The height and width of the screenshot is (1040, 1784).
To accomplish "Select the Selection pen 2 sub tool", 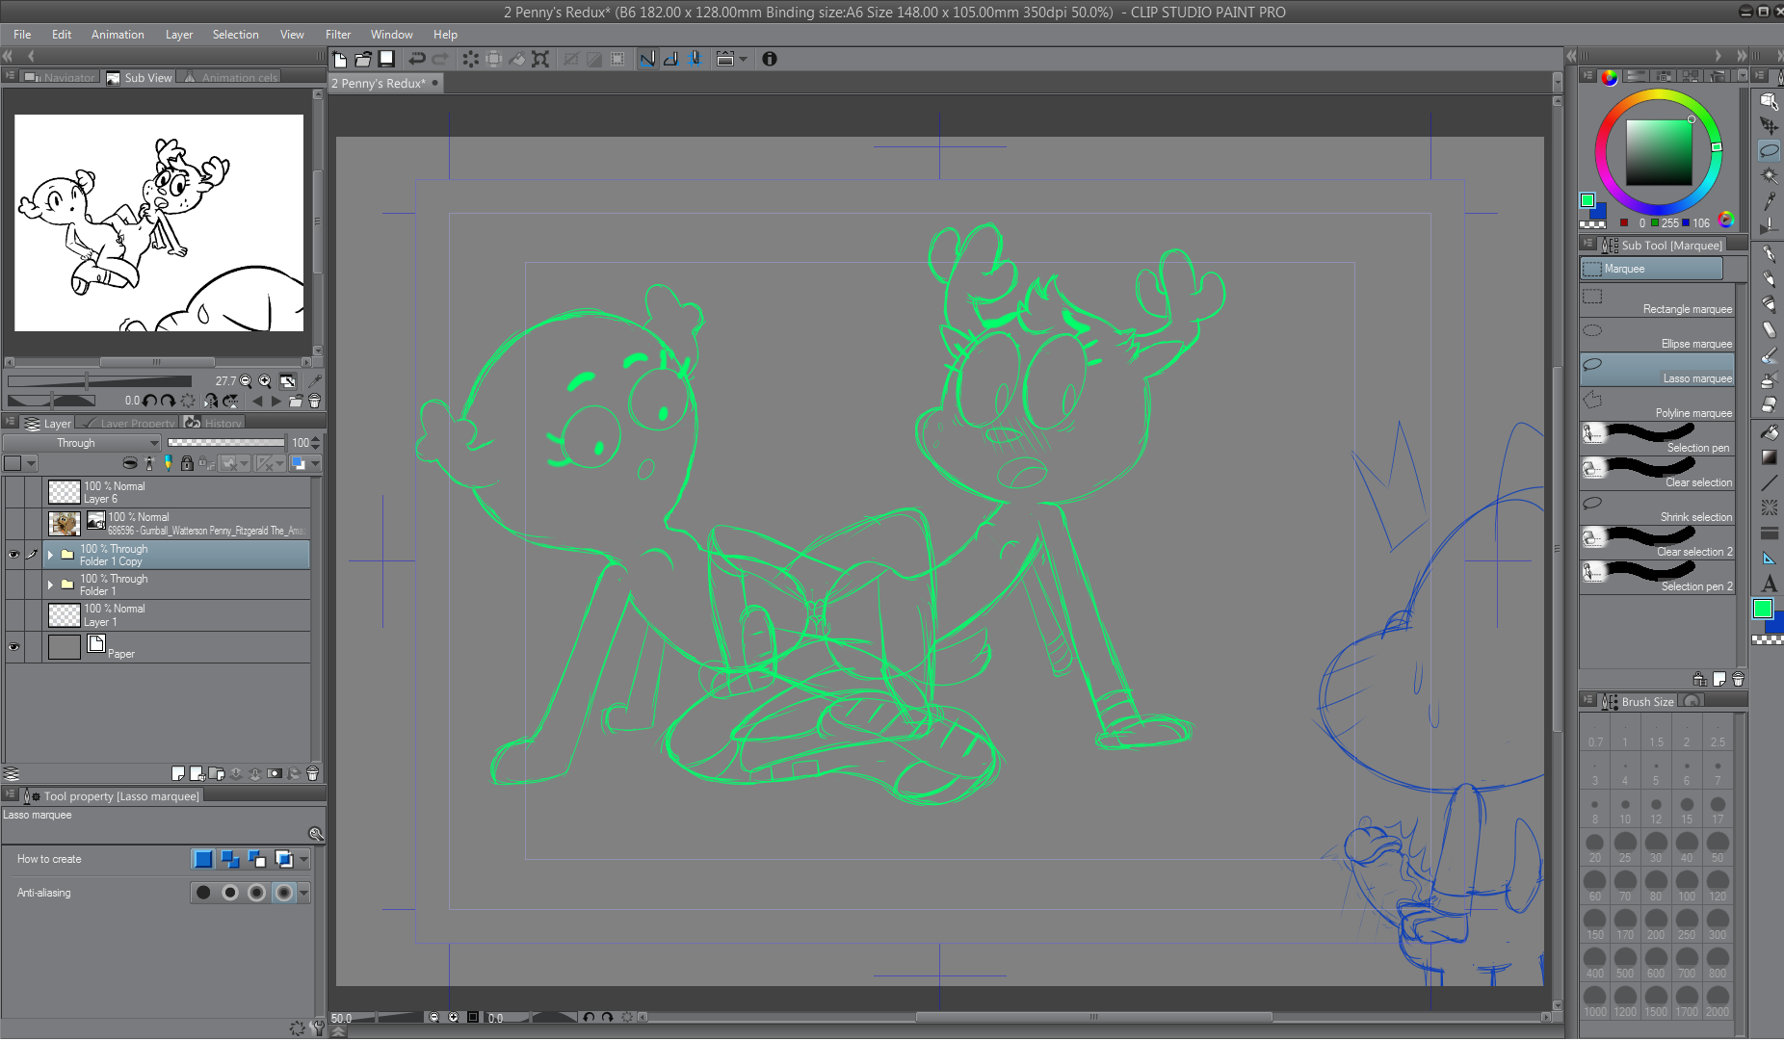I will pyautogui.click(x=1657, y=578).
